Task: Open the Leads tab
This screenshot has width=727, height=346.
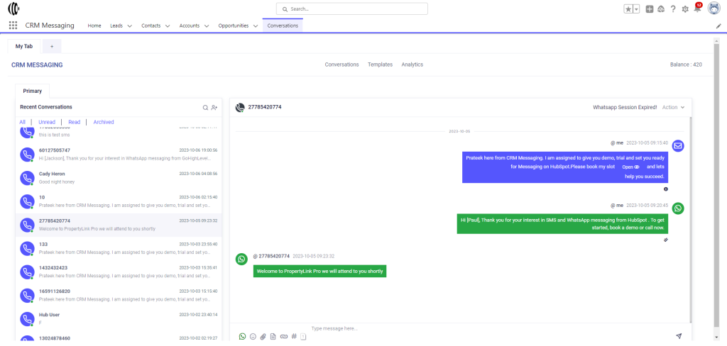Action: tap(116, 26)
